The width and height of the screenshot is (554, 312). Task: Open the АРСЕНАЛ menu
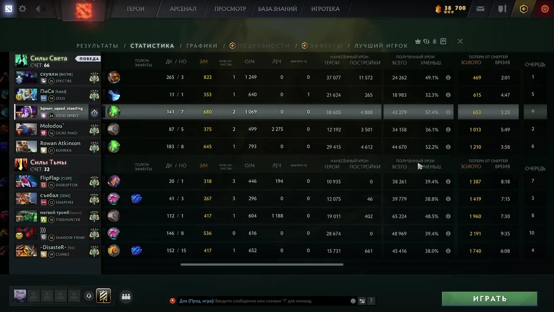[183, 9]
